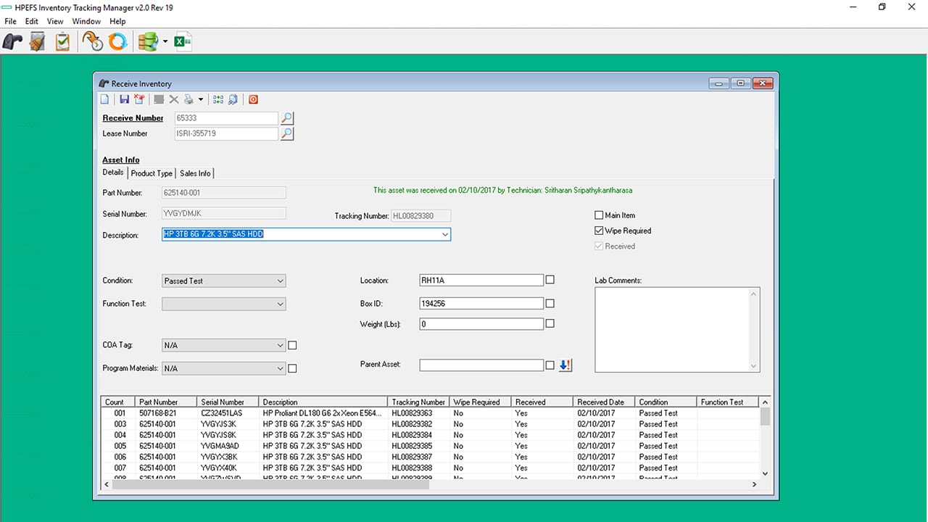Select the barcode scanner tool
This screenshot has height=522, width=928.
pyautogui.click(x=12, y=41)
